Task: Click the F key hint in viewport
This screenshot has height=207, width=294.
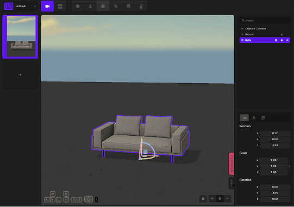Action: 66,200
